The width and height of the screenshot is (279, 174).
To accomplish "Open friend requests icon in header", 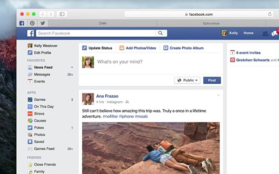I will tap(265, 33).
